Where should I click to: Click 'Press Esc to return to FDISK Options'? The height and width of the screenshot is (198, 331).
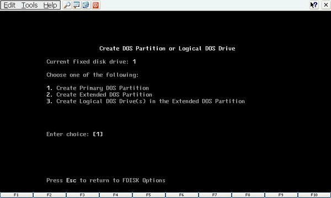[106, 180]
